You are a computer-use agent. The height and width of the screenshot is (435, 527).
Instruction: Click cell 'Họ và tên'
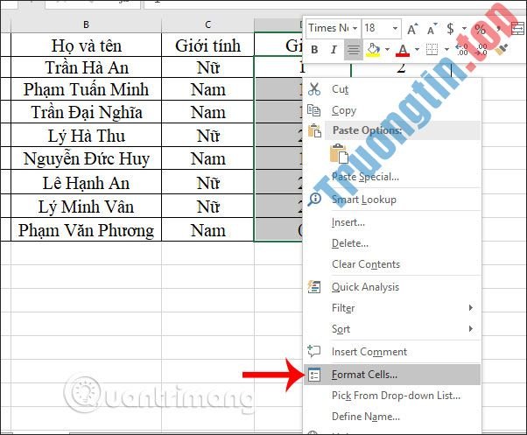[86, 45]
